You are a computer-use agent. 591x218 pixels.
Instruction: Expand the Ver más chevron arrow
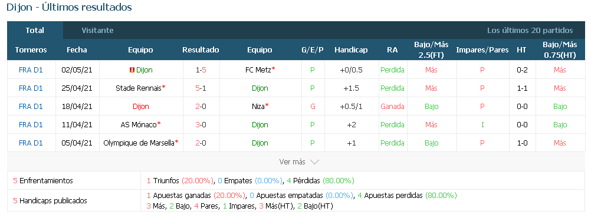[x=314, y=162]
